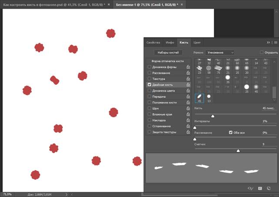Enable the Сглаживание checkbox
This screenshot has height=197, width=279.
point(149,126)
